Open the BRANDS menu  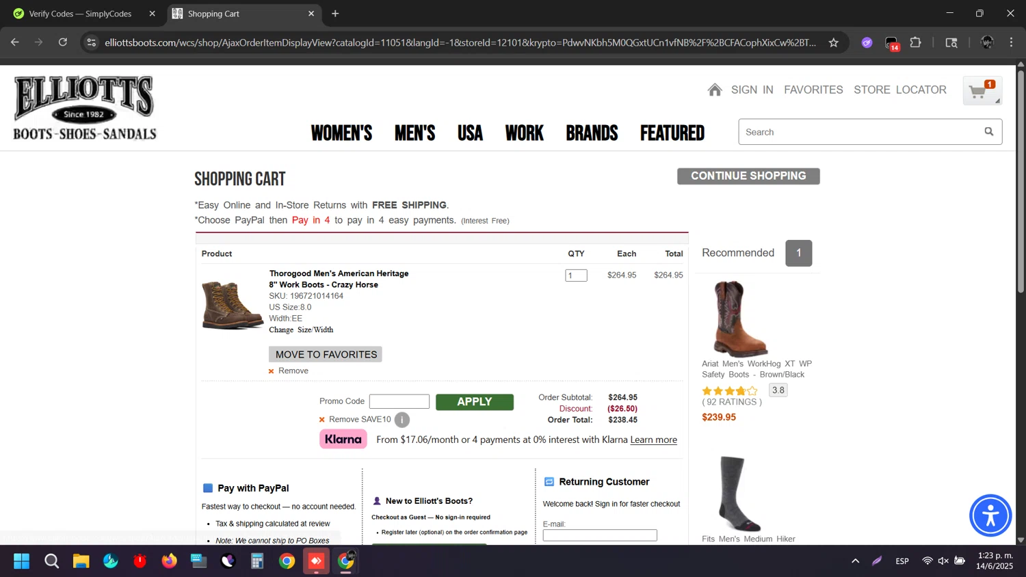[592, 133]
